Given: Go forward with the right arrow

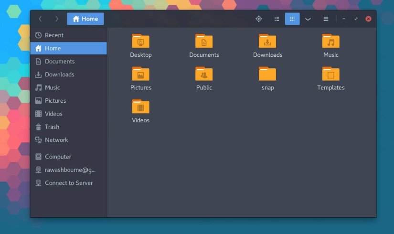Looking at the screenshot, I should tap(57, 19).
